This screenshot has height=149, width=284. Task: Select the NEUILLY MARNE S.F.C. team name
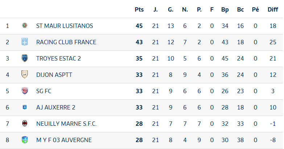[x=66, y=124]
